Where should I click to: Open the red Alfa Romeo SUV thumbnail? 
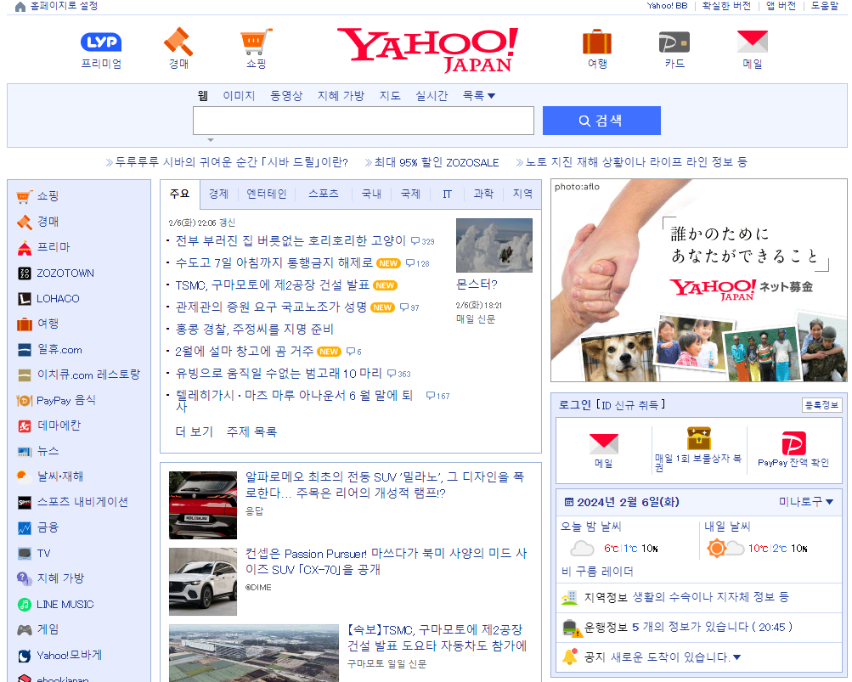[203, 504]
